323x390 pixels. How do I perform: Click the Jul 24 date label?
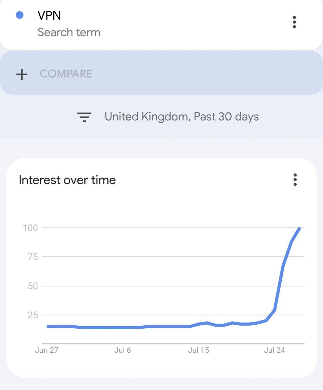274,350
